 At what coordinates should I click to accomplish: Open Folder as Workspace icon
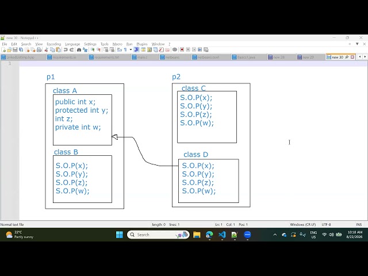(x=167, y=50)
